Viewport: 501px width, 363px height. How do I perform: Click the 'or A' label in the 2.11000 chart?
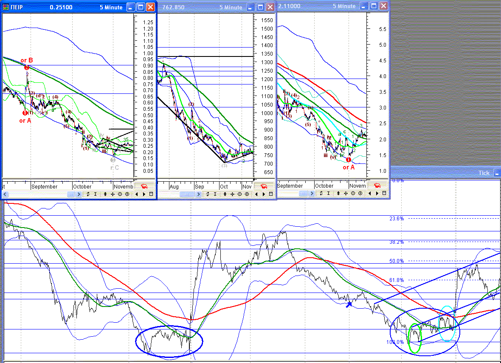[349, 167]
